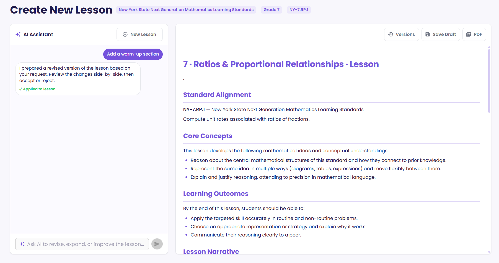Open the Versions history
Viewport: 499px width, 263px height.
pyautogui.click(x=401, y=34)
